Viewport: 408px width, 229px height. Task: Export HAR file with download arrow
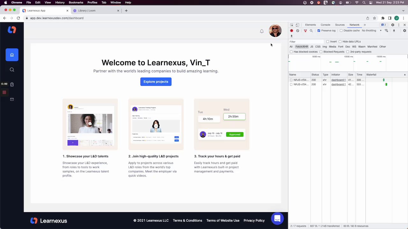(291, 36)
